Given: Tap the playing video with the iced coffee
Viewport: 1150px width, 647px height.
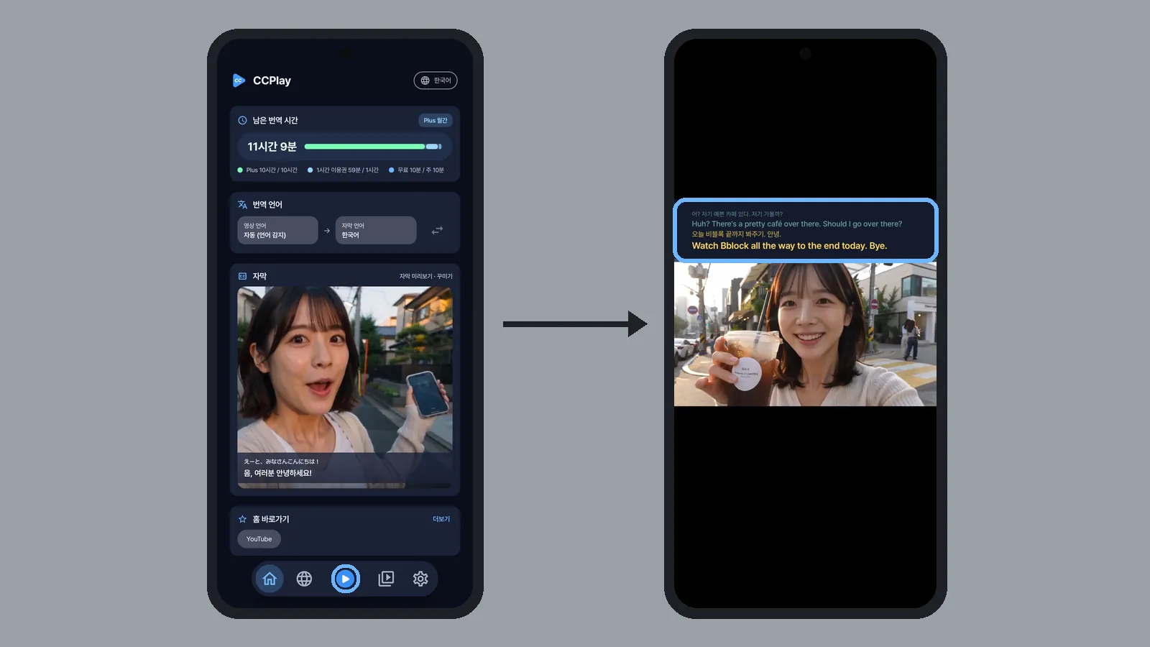Looking at the screenshot, I should (x=805, y=334).
